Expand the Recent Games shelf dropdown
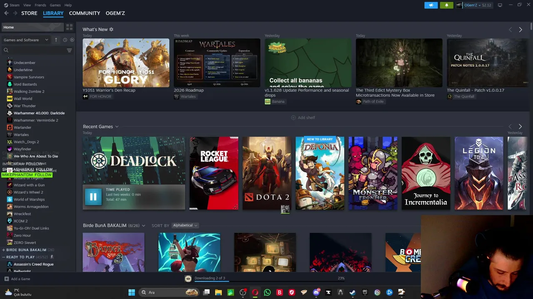 pyautogui.click(x=117, y=127)
